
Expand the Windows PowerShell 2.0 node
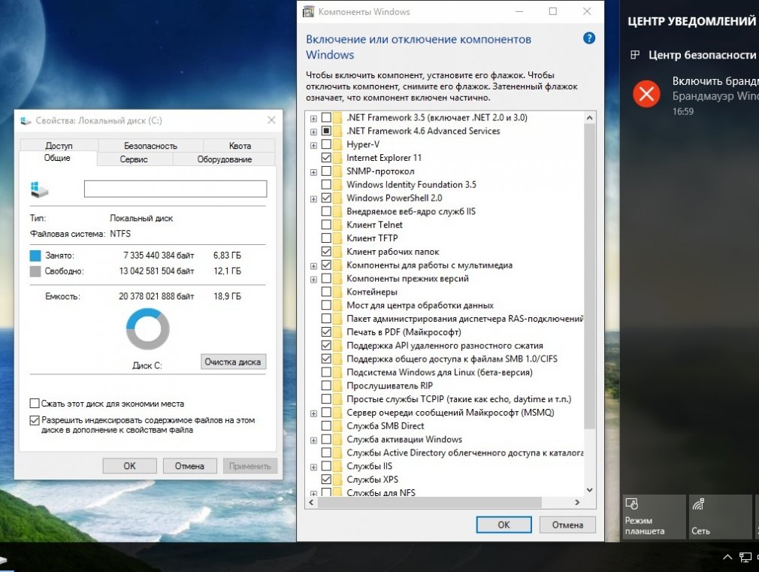tap(313, 198)
